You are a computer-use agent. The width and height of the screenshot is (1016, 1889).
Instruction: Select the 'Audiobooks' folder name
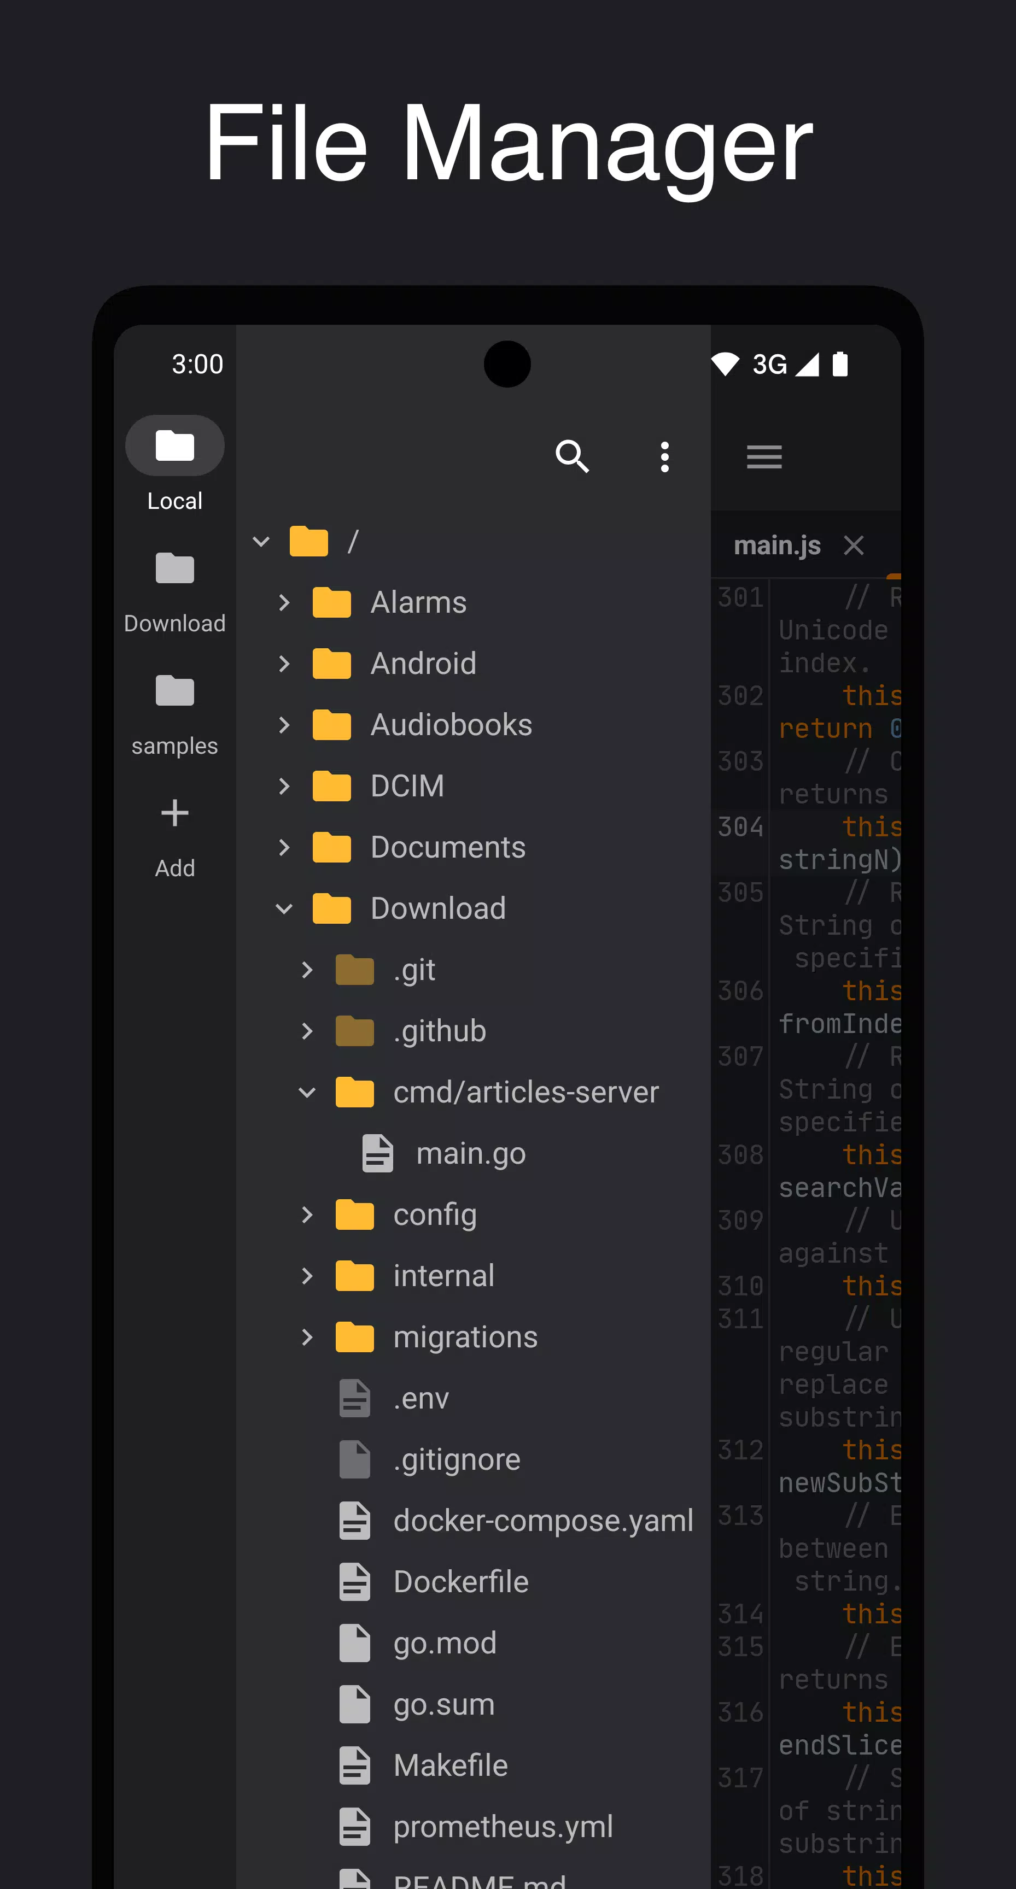[451, 725]
